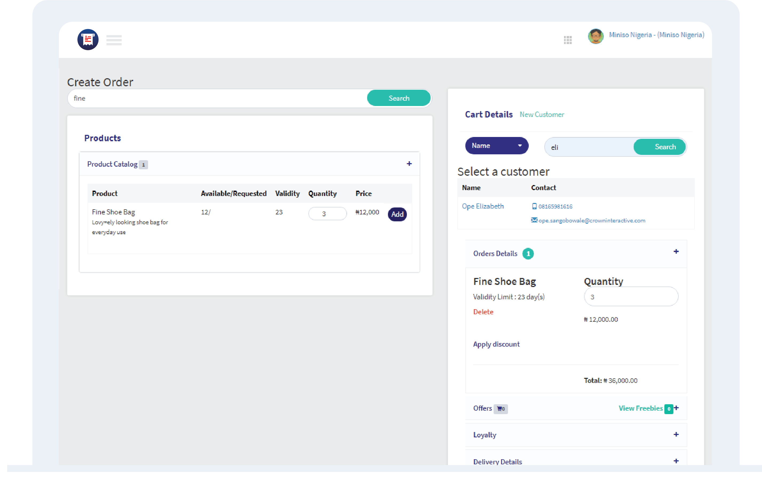Screen dimensions: 762x479
Task: Click phone number 08165981616
Action: point(555,206)
